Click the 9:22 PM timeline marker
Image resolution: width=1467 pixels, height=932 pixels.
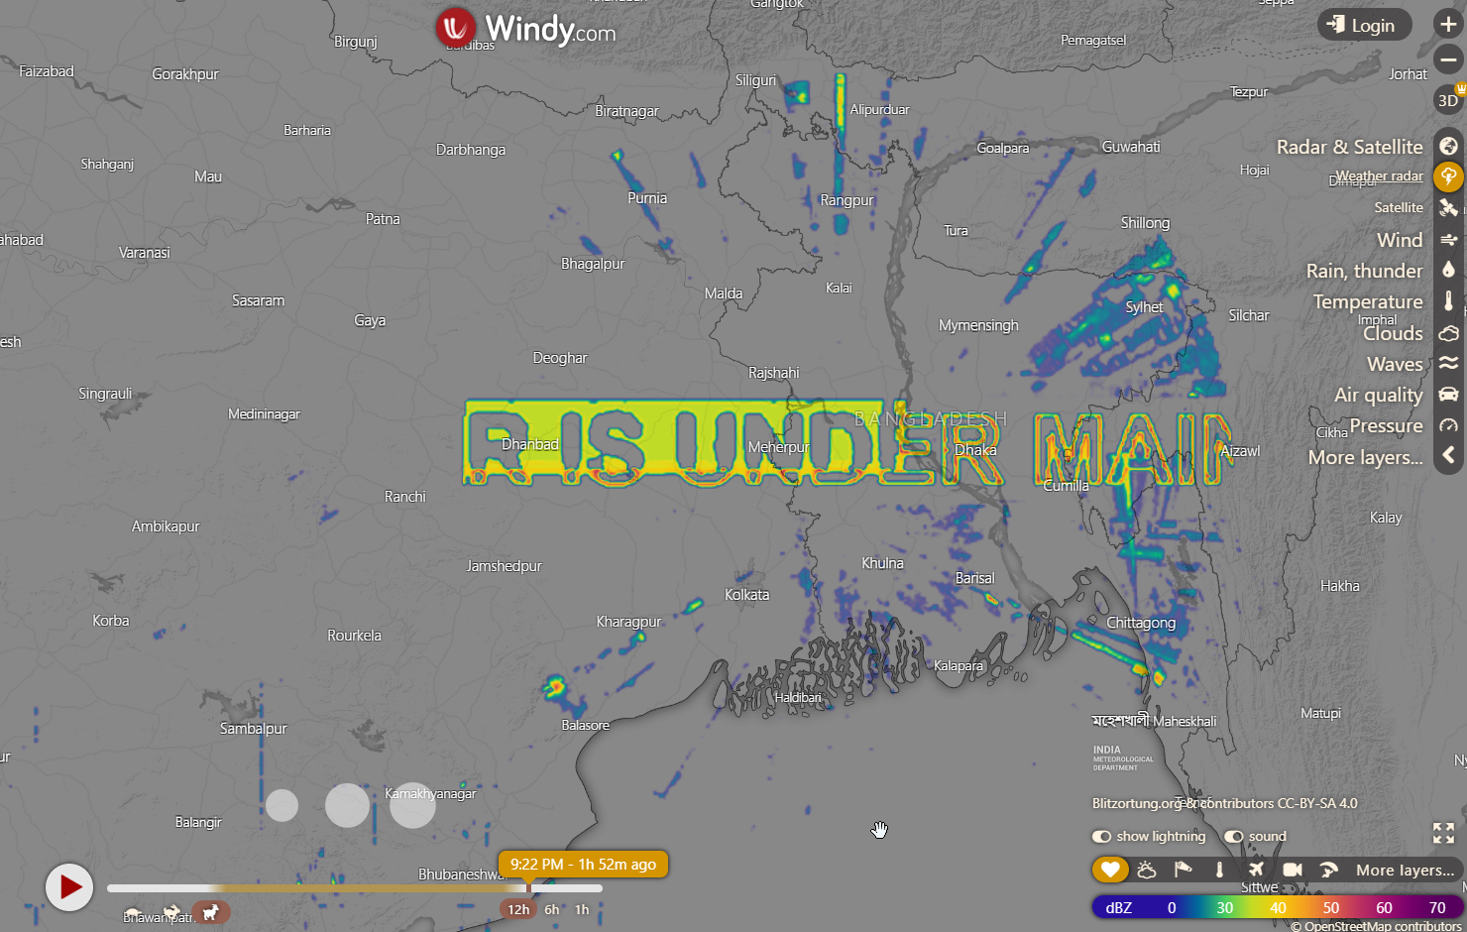pos(583,865)
